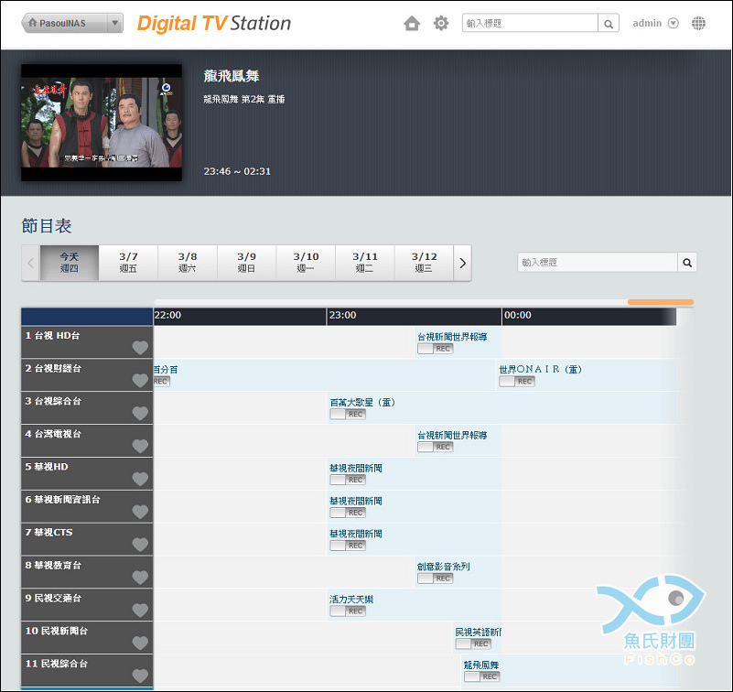
Task: Favorite channel 2 台視財經台 heart
Action: (140, 381)
